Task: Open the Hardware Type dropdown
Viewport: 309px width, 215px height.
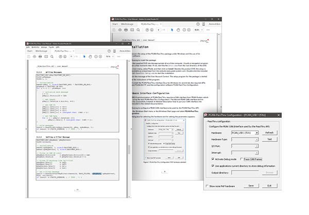Action: point(245,139)
